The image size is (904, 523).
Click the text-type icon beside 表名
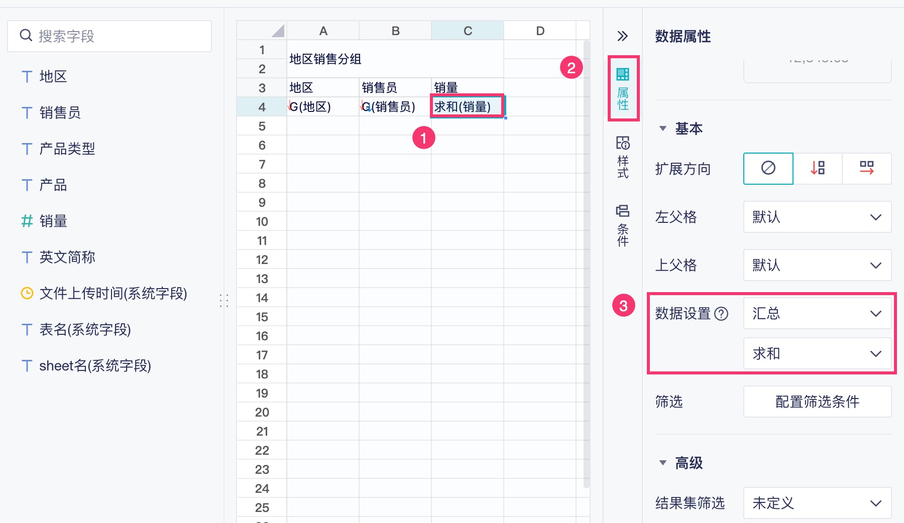tap(27, 330)
